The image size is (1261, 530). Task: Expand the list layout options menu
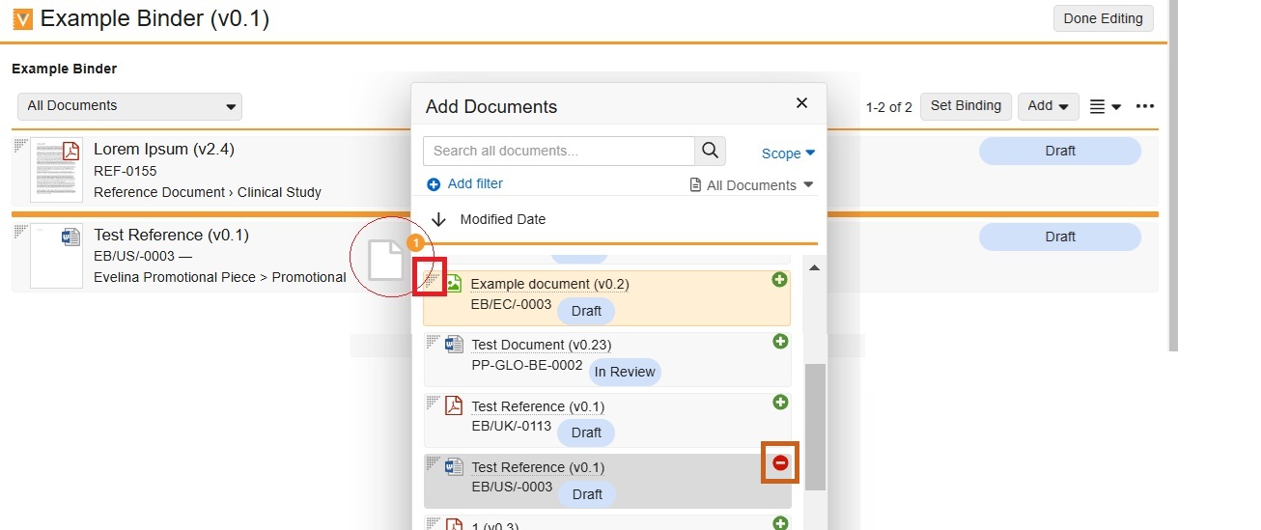1105,106
